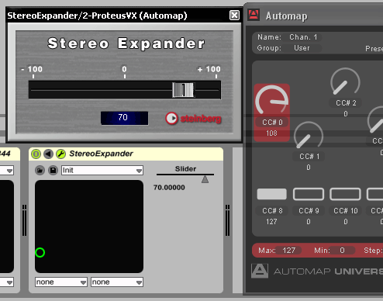
Task: Click the 108 value under CC# 0
Action: (271, 133)
